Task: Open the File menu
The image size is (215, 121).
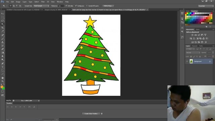Action: click(x=7, y=2)
